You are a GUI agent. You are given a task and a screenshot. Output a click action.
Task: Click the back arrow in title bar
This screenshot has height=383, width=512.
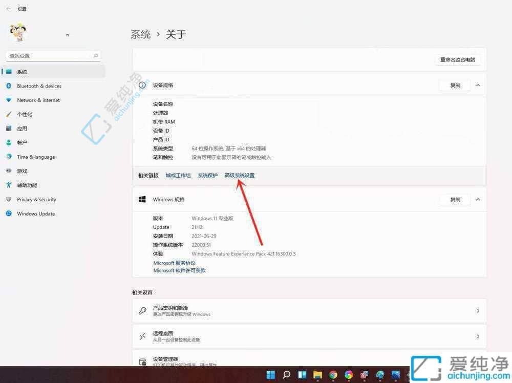[9, 9]
